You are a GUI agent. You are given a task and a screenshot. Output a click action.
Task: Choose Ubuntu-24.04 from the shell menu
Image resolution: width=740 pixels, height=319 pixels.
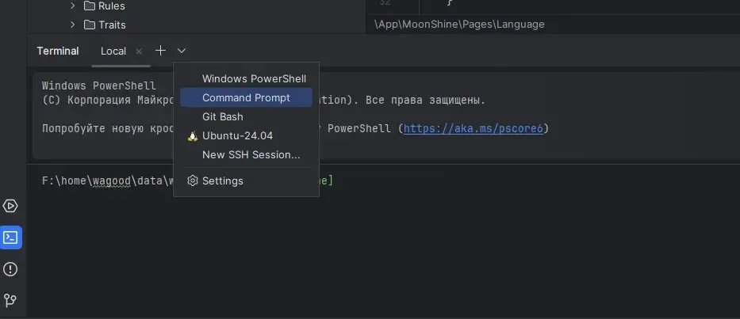coord(246,135)
